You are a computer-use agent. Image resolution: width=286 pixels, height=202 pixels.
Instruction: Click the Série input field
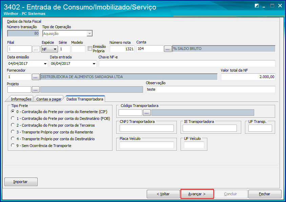pyautogui.click(x=65, y=49)
